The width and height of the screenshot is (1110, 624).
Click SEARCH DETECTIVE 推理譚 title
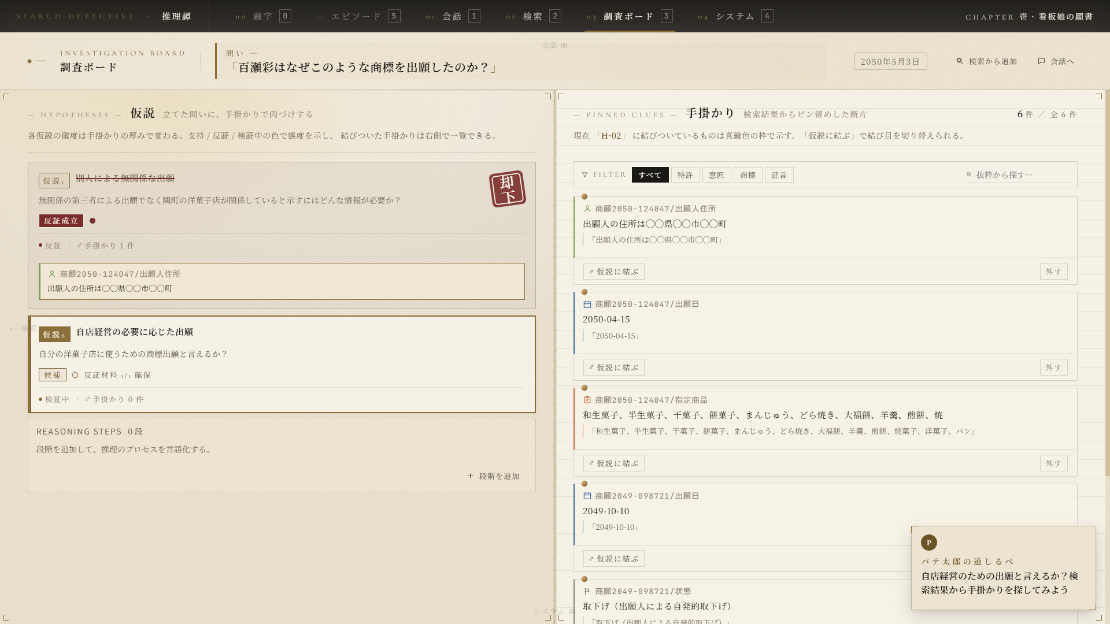point(103,16)
